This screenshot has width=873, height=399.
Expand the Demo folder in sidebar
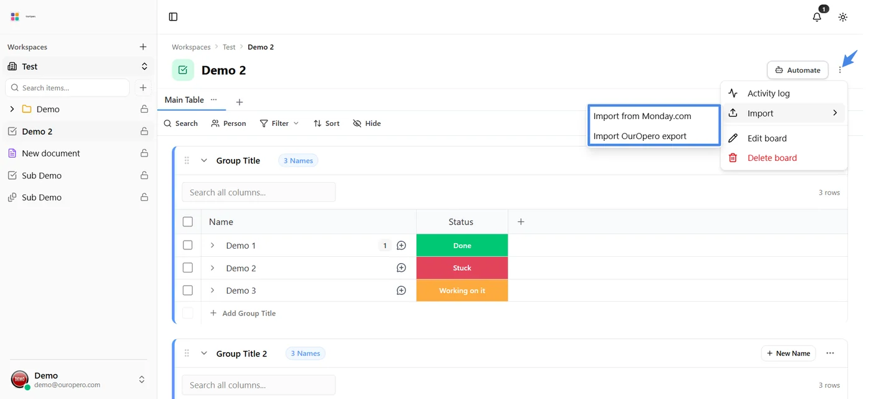12,109
